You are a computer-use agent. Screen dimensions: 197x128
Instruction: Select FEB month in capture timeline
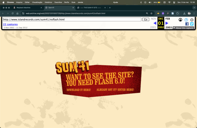point(167,19)
